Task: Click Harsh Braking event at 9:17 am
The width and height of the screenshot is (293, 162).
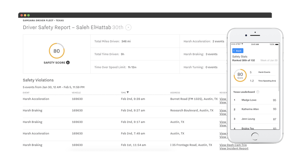Action: tap(33, 122)
